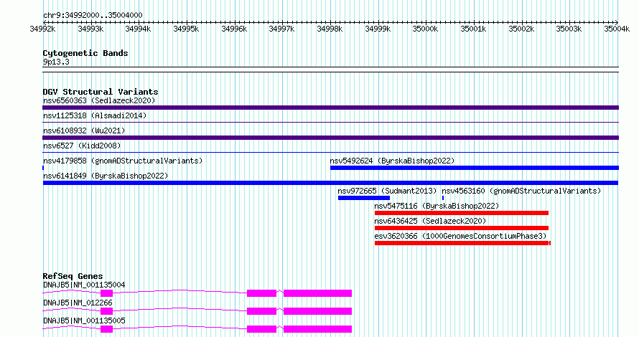Open nsv5492624 (ByrskaBishop2022) label
This screenshot has width=639, height=337.
click(x=392, y=161)
